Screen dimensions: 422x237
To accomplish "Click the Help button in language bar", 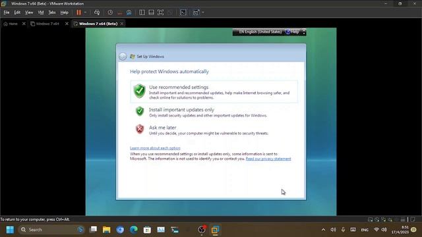I will click(x=293, y=32).
